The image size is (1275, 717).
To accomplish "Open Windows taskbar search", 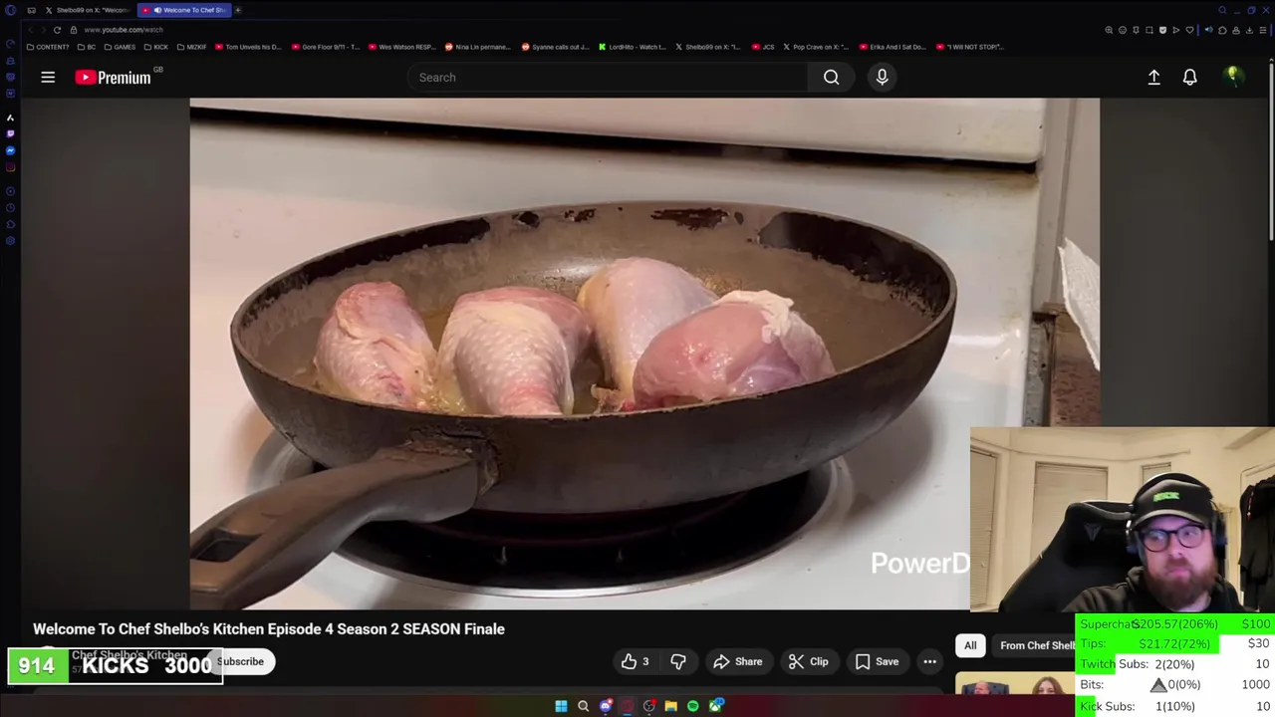I will pos(583,706).
